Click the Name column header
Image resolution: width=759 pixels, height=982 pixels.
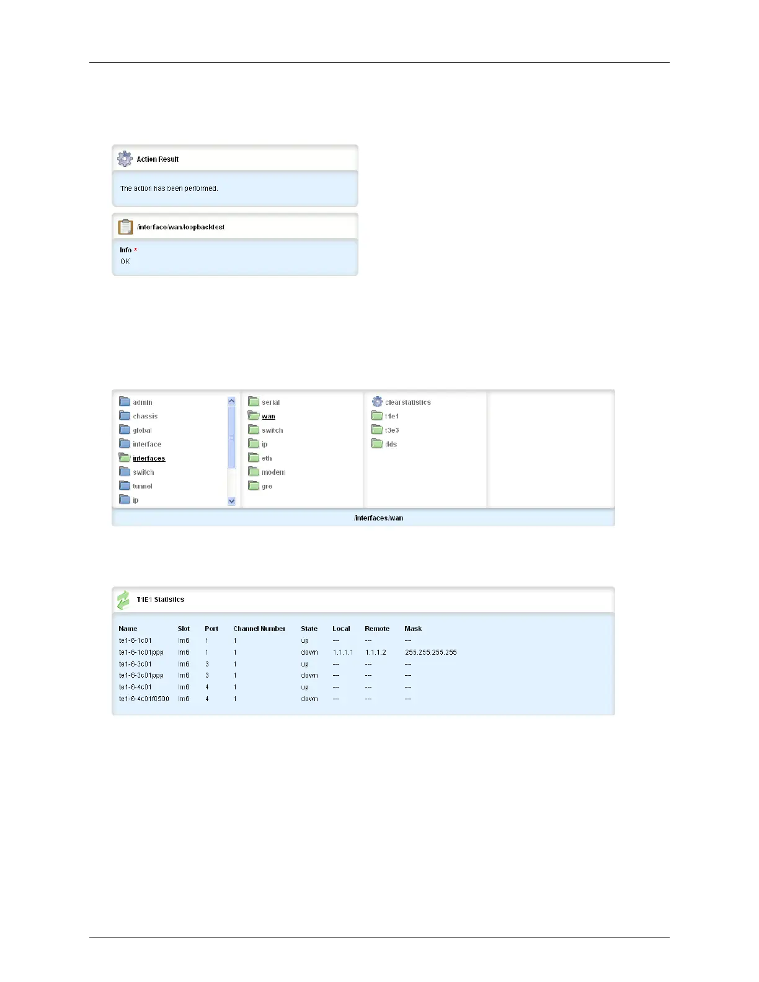(x=128, y=629)
